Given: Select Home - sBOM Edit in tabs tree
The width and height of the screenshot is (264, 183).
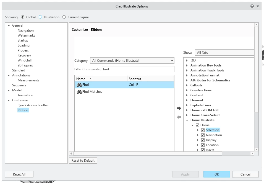Looking at the screenshot, I should pyautogui.click(x=204, y=110).
